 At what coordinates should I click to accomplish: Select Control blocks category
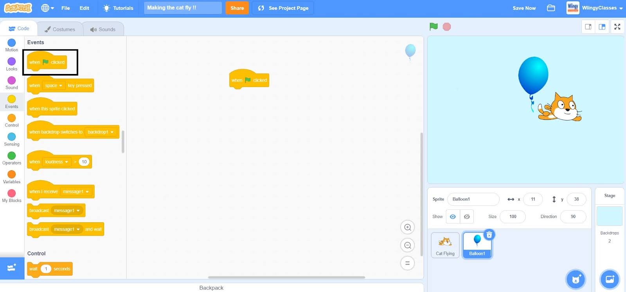coord(12,121)
